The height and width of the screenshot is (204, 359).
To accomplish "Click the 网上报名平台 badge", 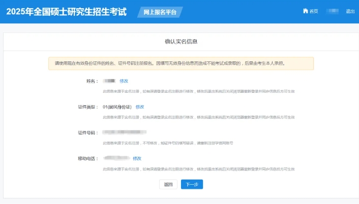I will coord(160,12).
